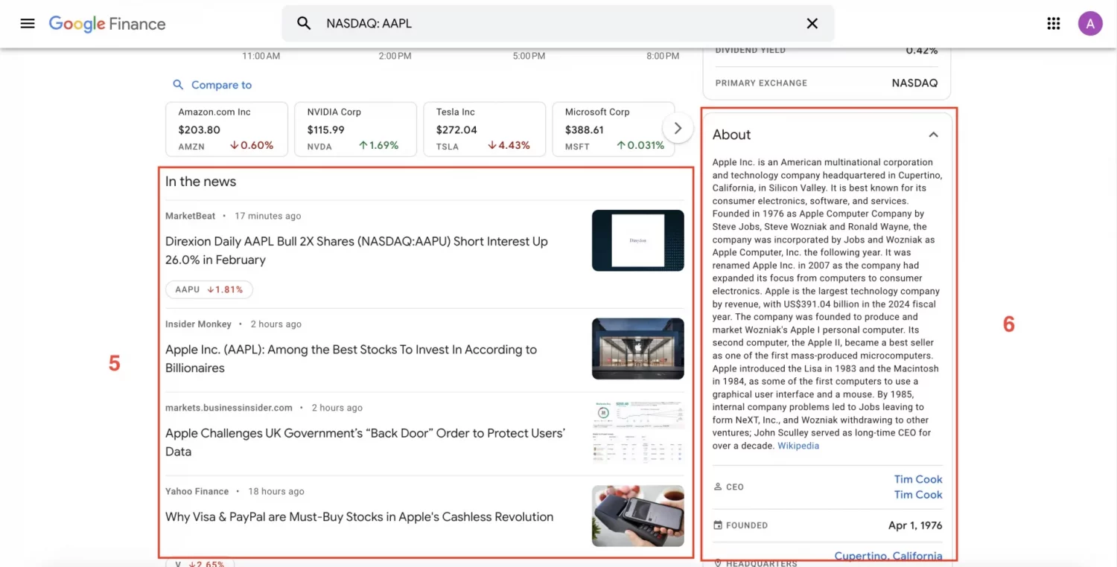Click the Compare to magnifier icon
This screenshot has height=567, width=1117.
(x=178, y=85)
